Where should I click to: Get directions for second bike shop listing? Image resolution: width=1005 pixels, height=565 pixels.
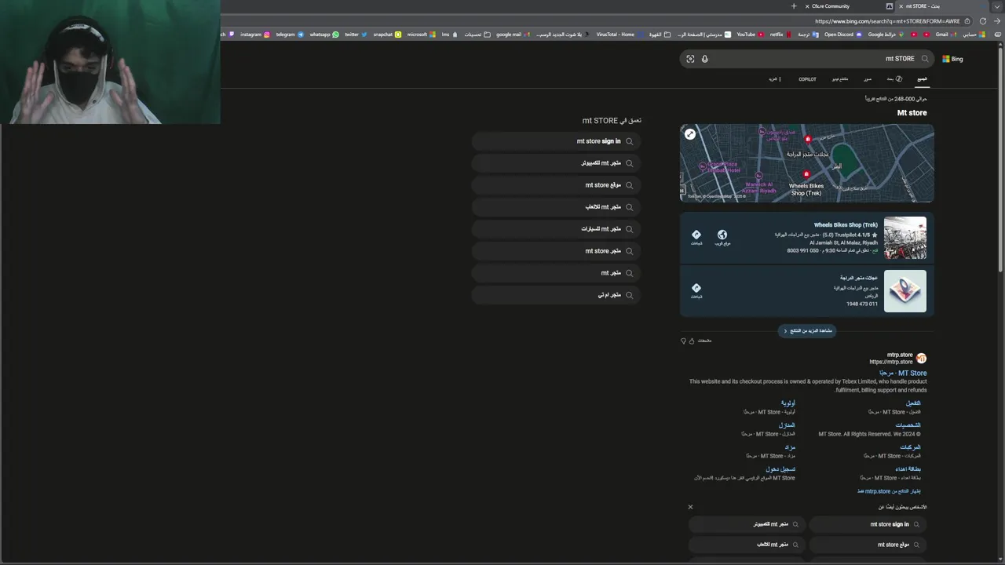[x=696, y=290]
